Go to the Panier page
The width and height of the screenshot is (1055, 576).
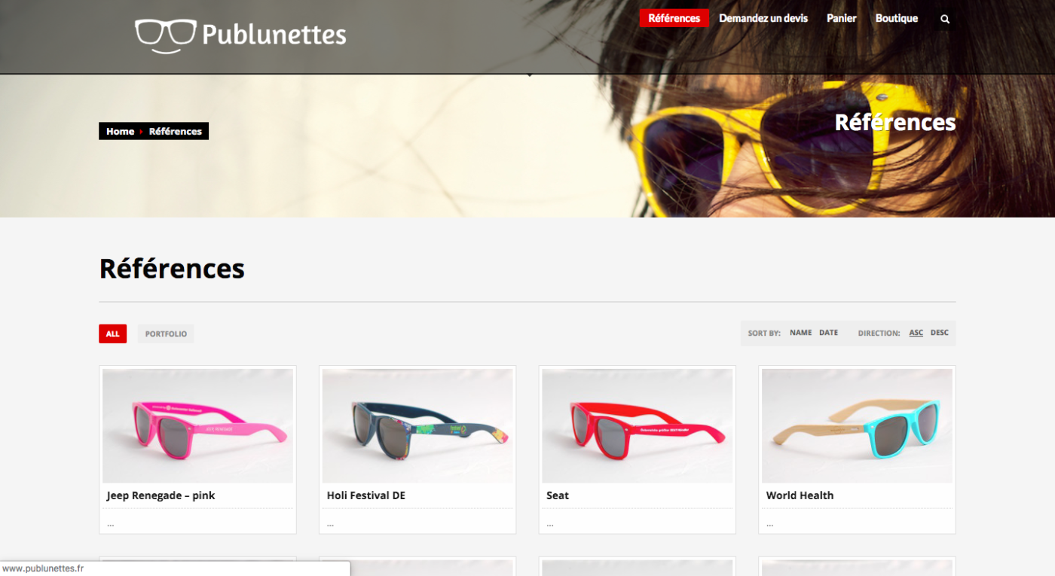click(842, 18)
